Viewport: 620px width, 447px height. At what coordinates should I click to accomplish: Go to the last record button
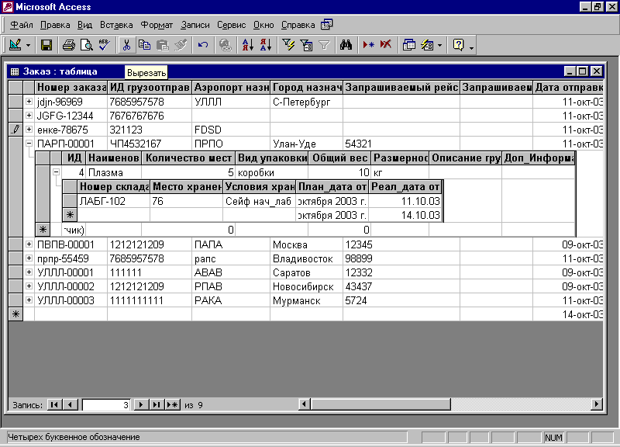point(157,404)
